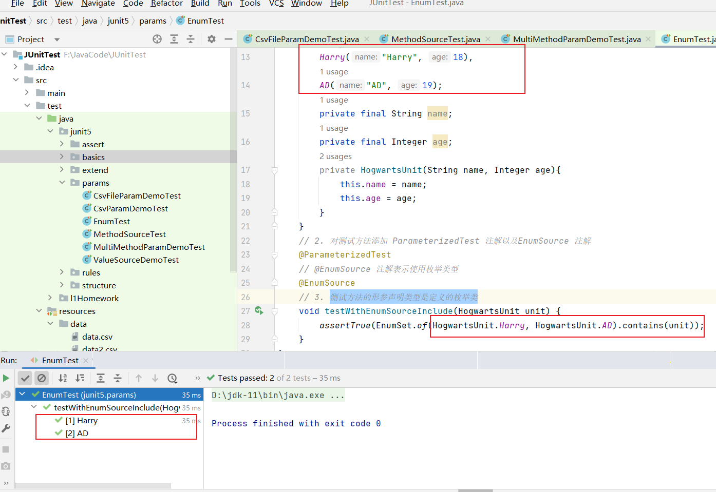Expand the rules folder
Image resolution: width=716 pixels, height=492 pixels.
point(62,272)
